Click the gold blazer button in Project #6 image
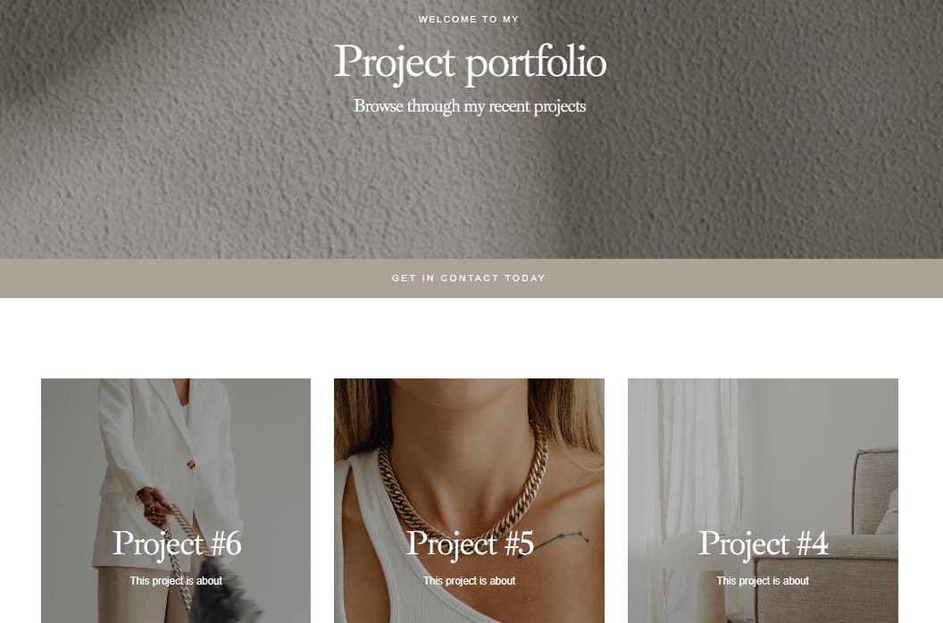Image resolution: width=943 pixels, height=623 pixels. pos(190,464)
